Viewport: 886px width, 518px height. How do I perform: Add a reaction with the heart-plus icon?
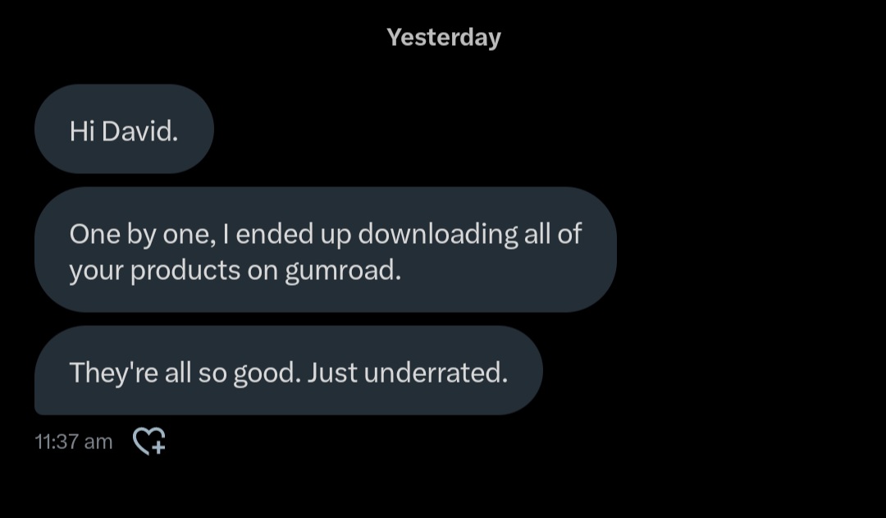149,442
